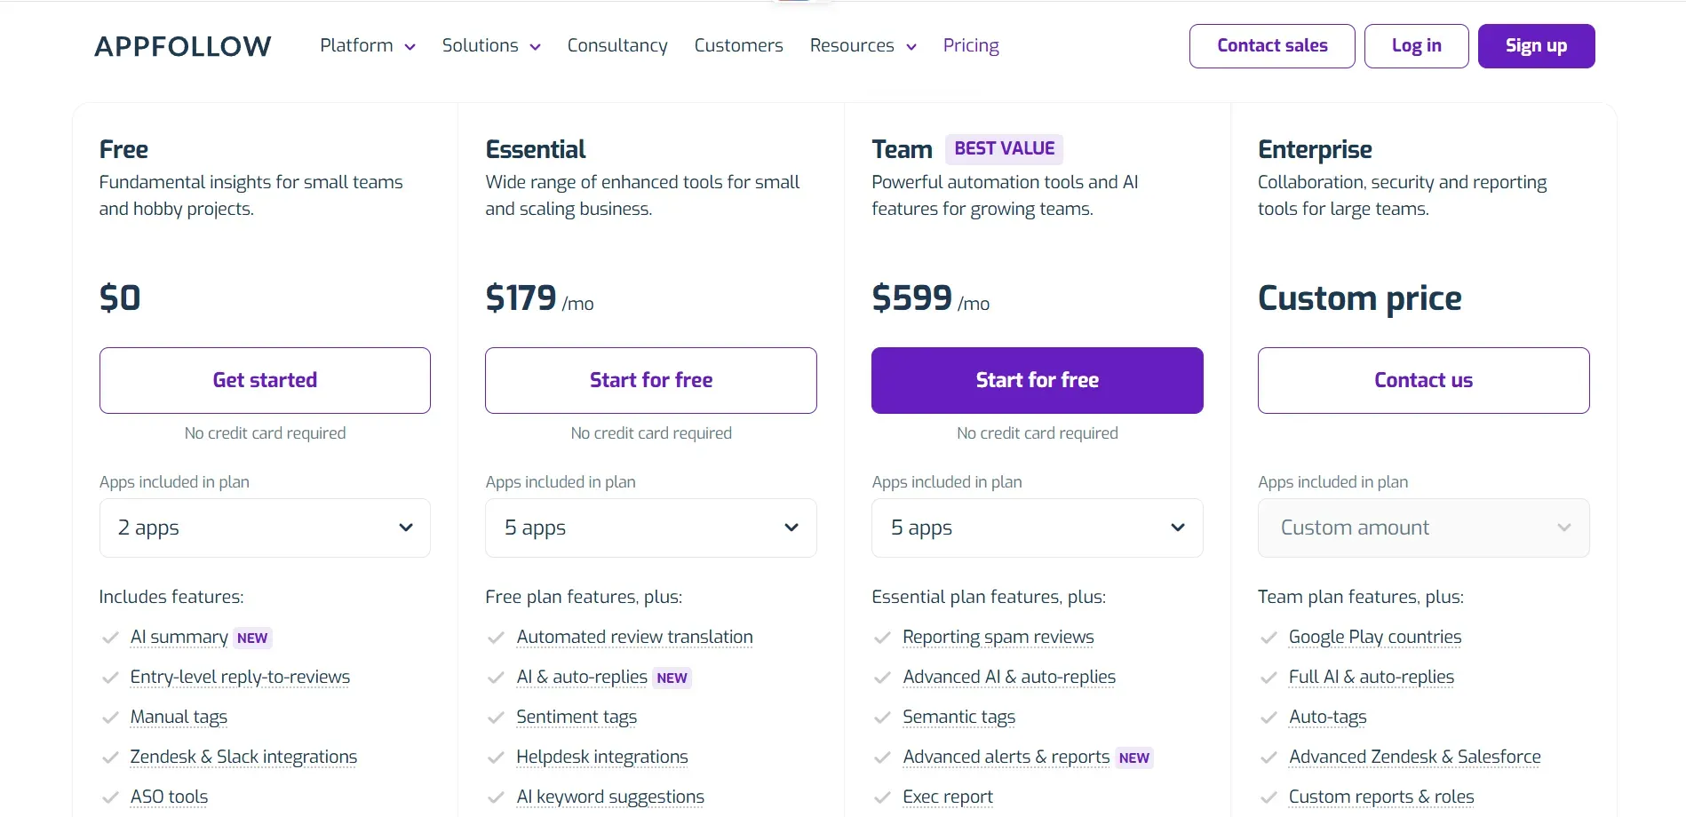
Task: Open the Reporting spam reviews link
Action: [x=997, y=638]
